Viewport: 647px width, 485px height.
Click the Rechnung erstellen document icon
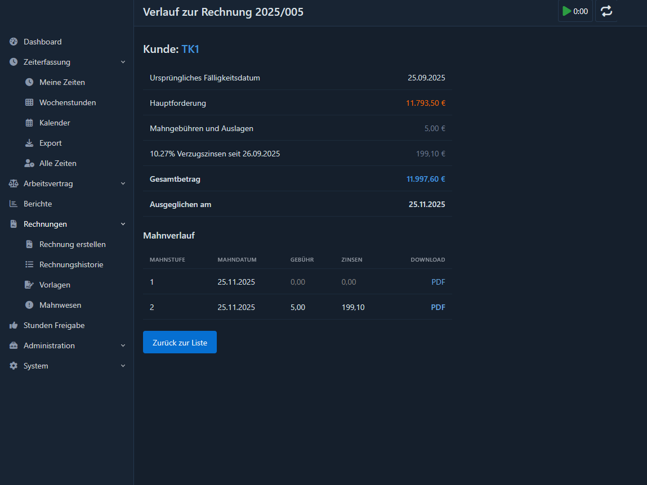click(29, 244)
